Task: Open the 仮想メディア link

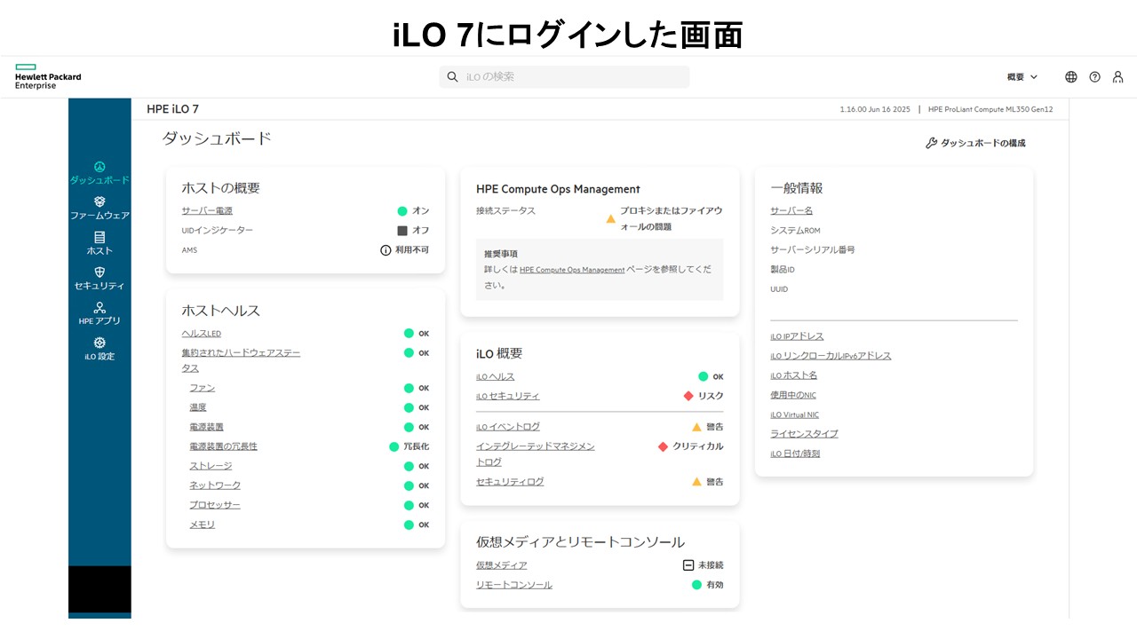Action: click(x=502, y=565)
